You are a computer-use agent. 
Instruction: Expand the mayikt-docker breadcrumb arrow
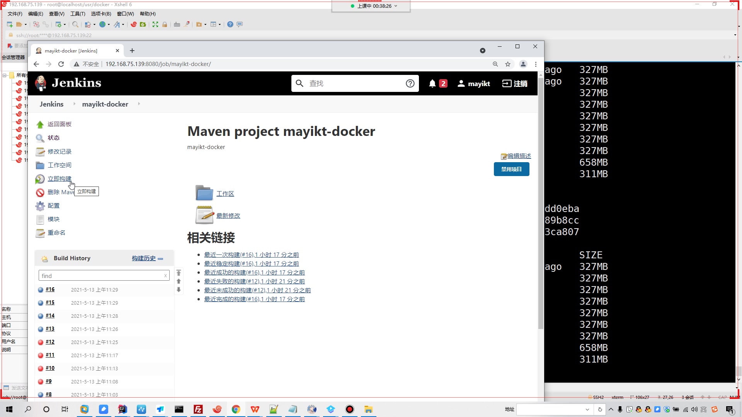[139, 104]
